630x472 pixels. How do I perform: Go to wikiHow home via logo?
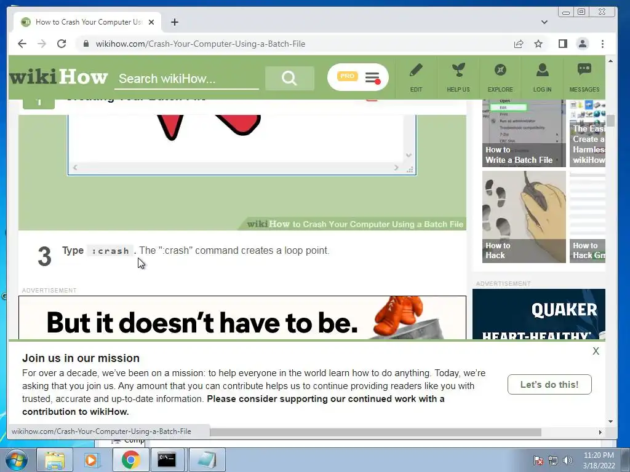point(58,77)
